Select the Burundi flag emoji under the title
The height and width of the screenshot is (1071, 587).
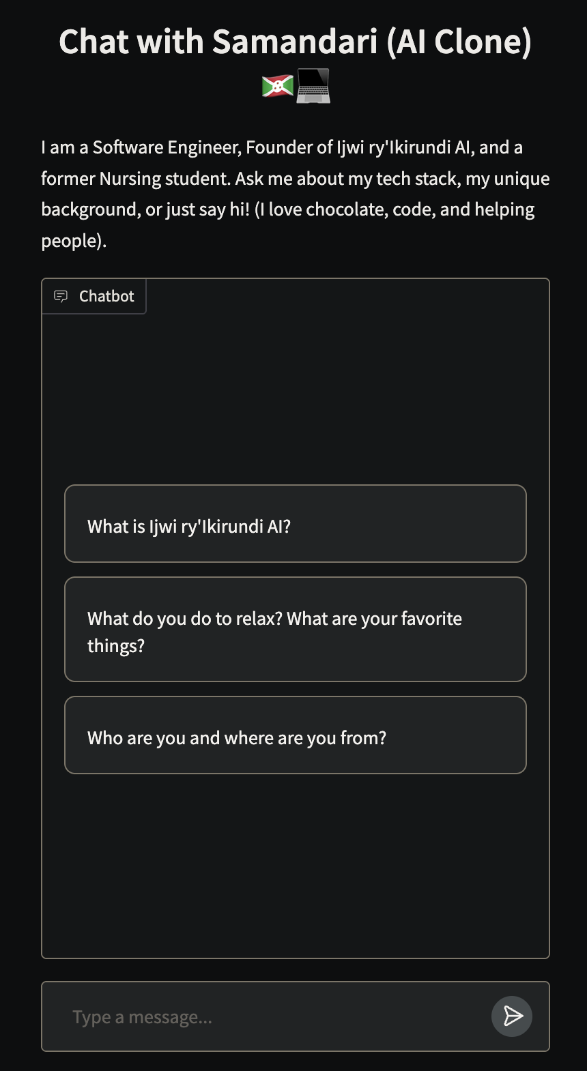click(276, 85)
